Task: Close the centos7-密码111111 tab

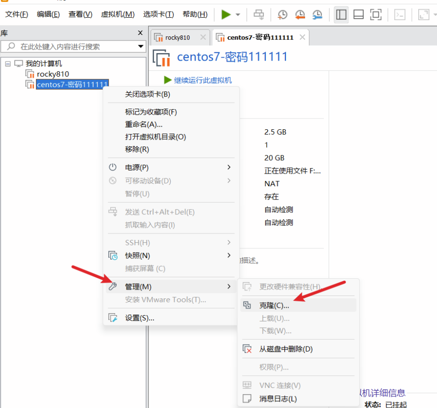Action: point(302,37)
